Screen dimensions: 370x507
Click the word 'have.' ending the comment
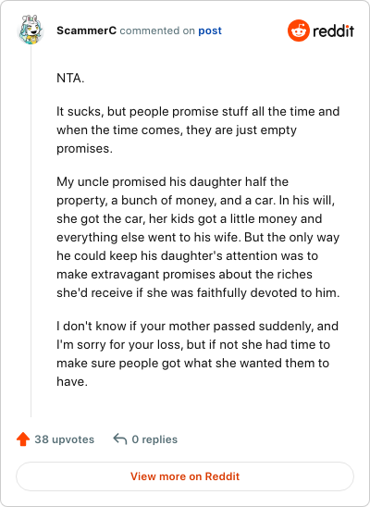(x=72, y=381)
